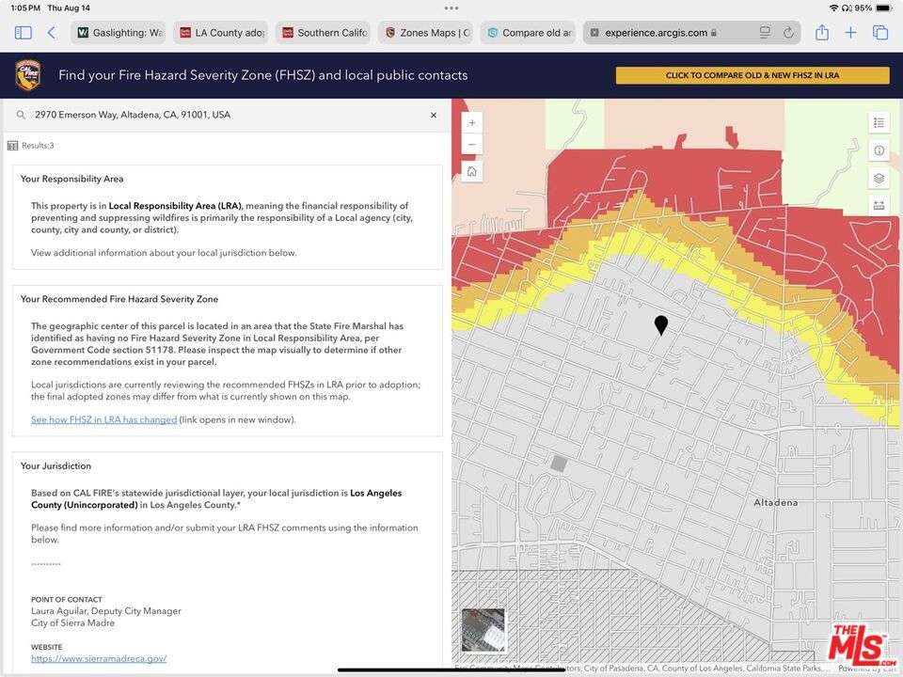Show Safari tab overview
Viewport: 903px width, 677px height.
[880, 33]
